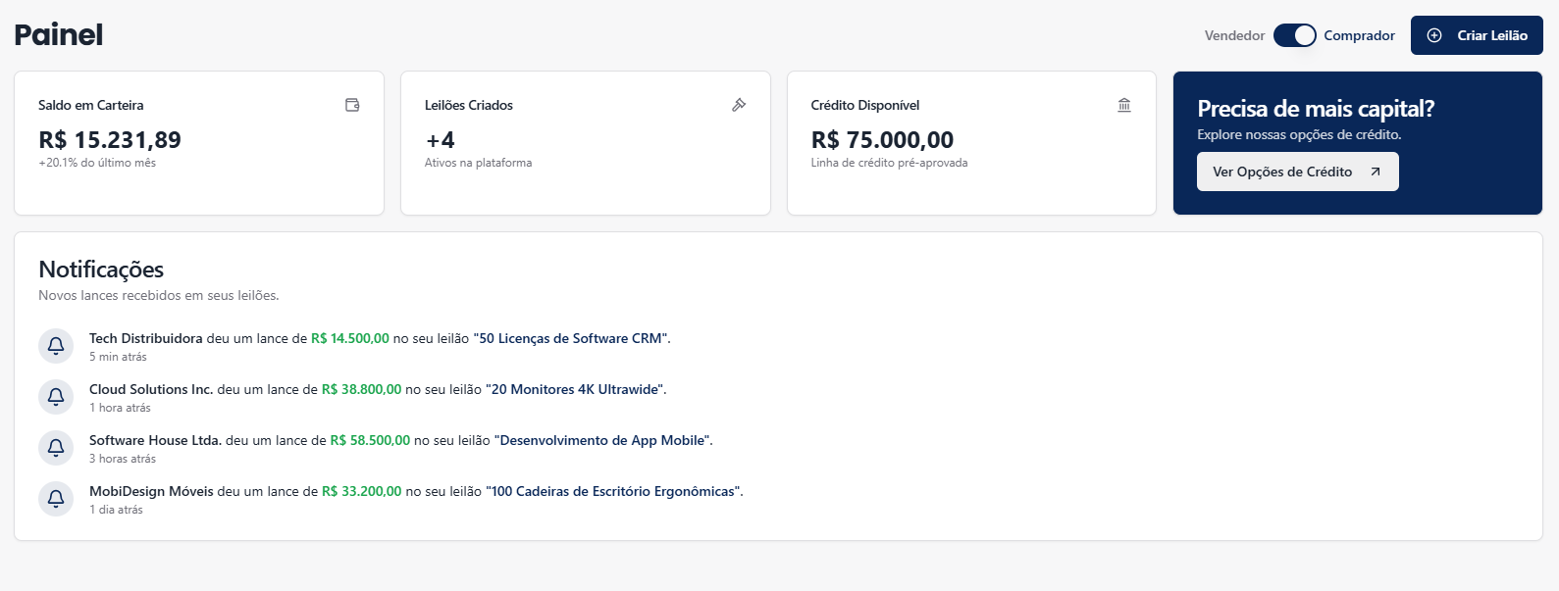Open the "20 Monitores 4K Ultrawide" auction link
Screen dimensions: 1559x591
(x=575, y=389)
